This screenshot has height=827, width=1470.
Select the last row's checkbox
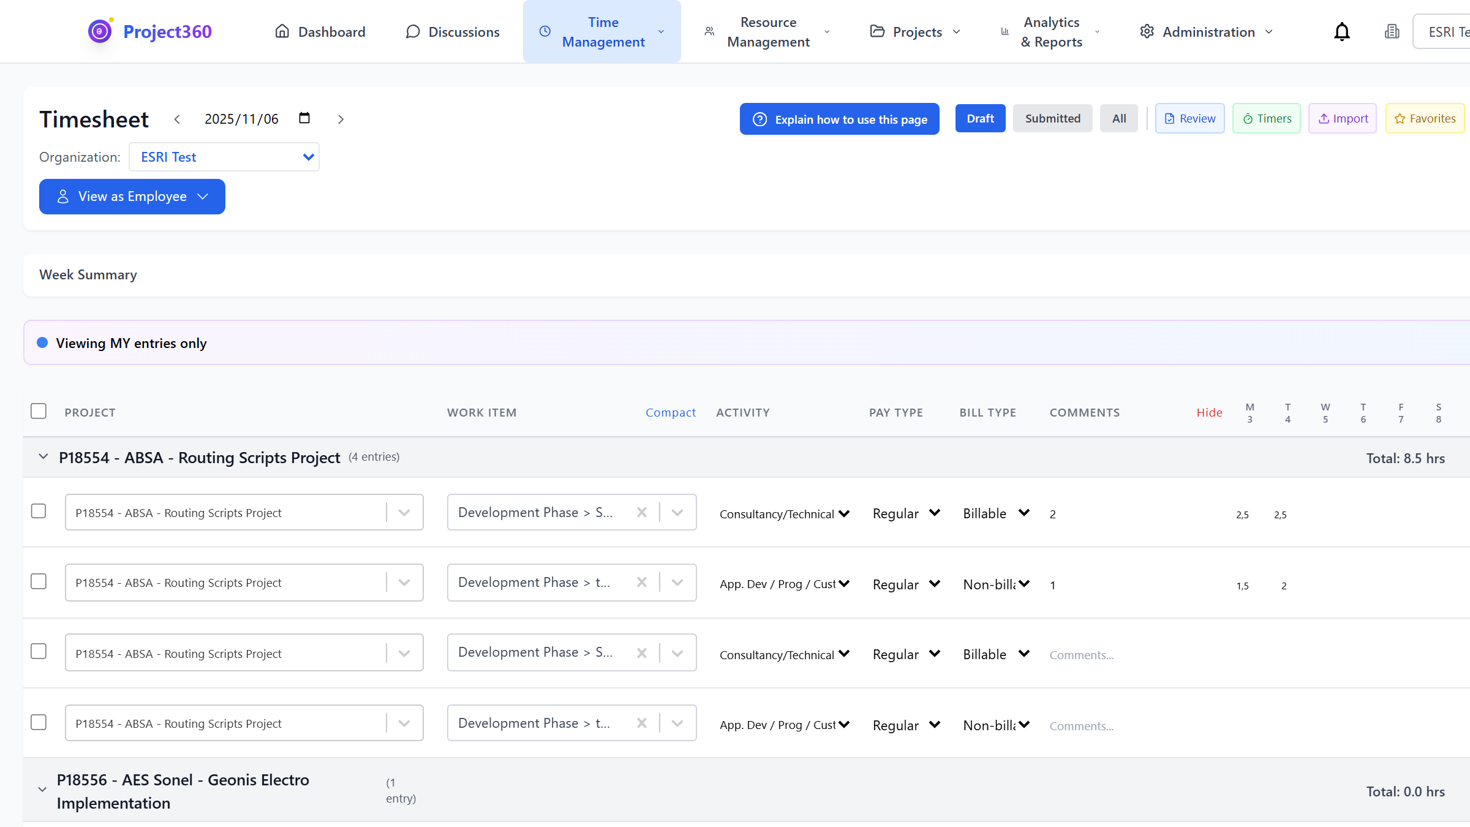click(39, 722)
